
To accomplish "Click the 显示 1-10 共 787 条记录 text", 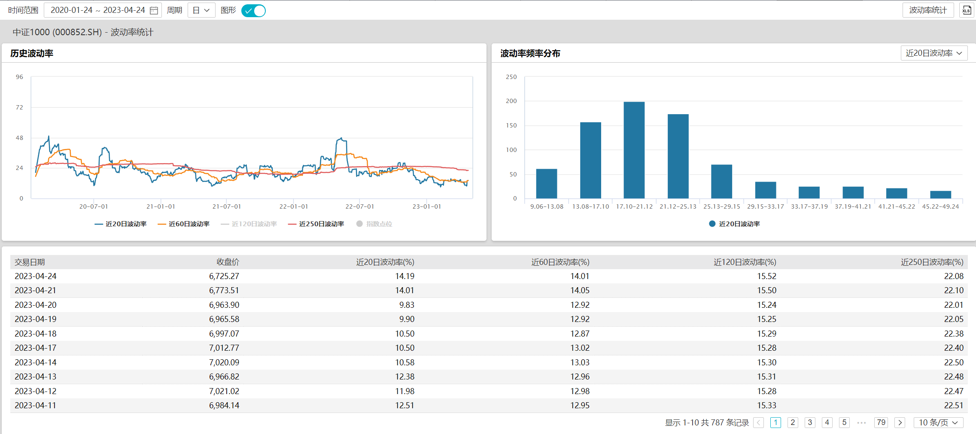I will [707, 423].
